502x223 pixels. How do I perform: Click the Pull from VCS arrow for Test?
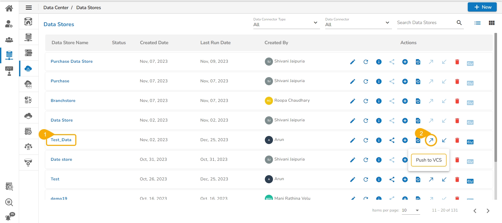pos(444,180)
